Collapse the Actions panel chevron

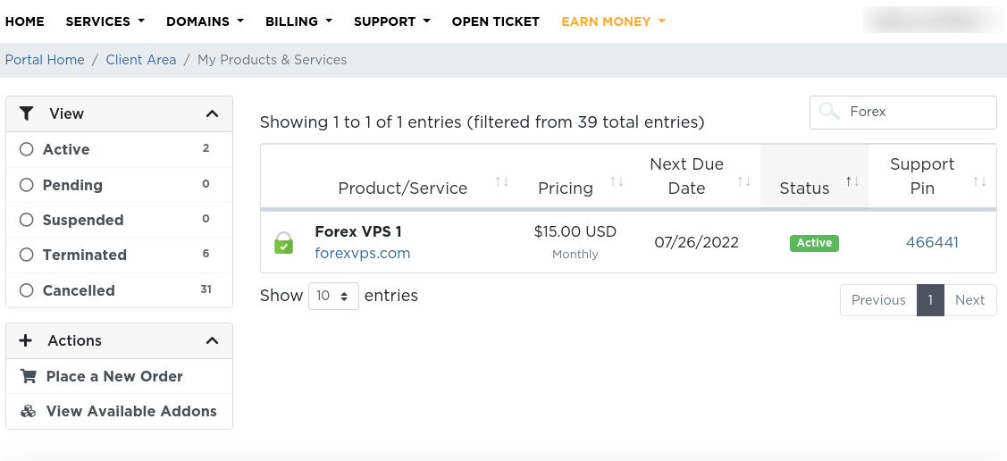point(212,340)
